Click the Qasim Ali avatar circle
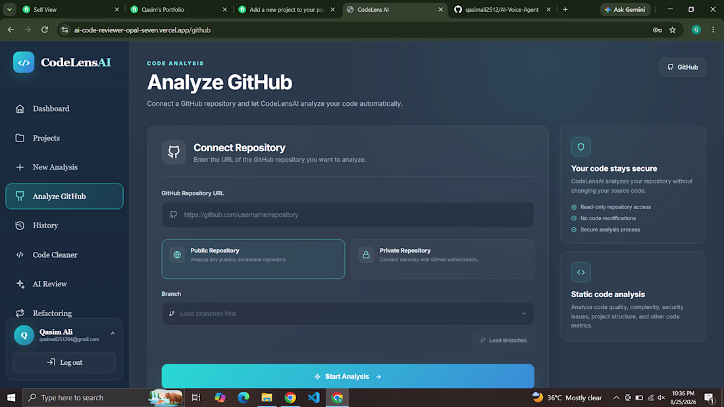 pos(24,335)
